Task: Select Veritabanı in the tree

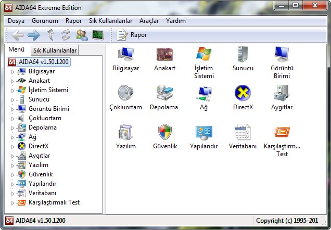Action: click(43, 193)
